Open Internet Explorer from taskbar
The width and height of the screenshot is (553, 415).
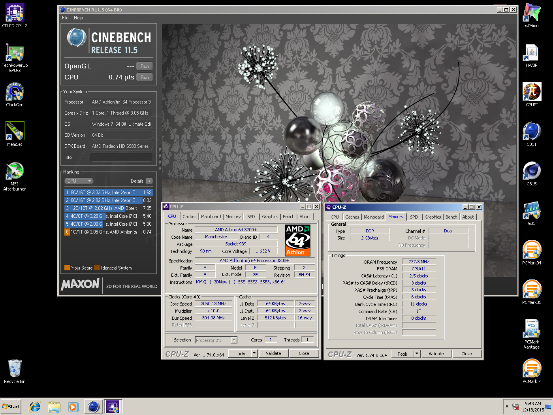[x=35, y=406]
